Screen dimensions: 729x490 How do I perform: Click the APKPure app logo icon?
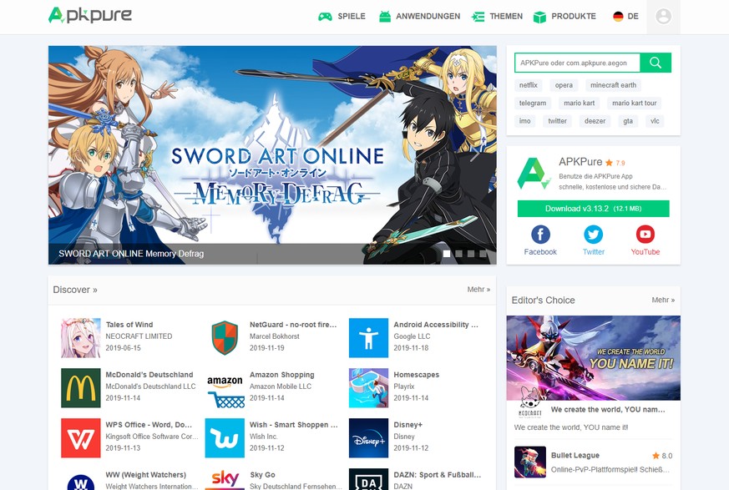click(x=534, y=174)
